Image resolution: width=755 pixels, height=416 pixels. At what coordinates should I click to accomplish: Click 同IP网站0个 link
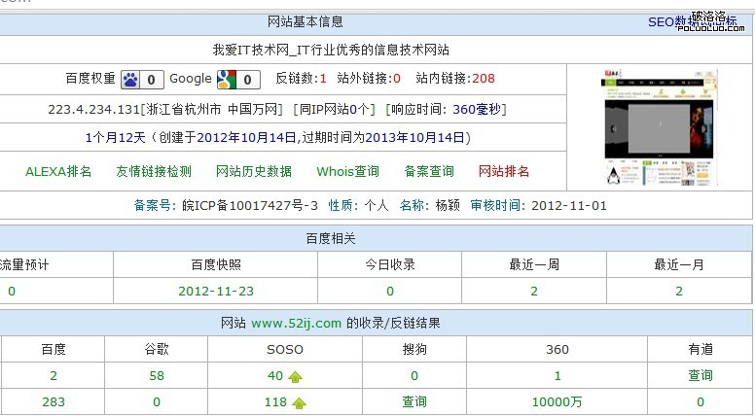334,110
